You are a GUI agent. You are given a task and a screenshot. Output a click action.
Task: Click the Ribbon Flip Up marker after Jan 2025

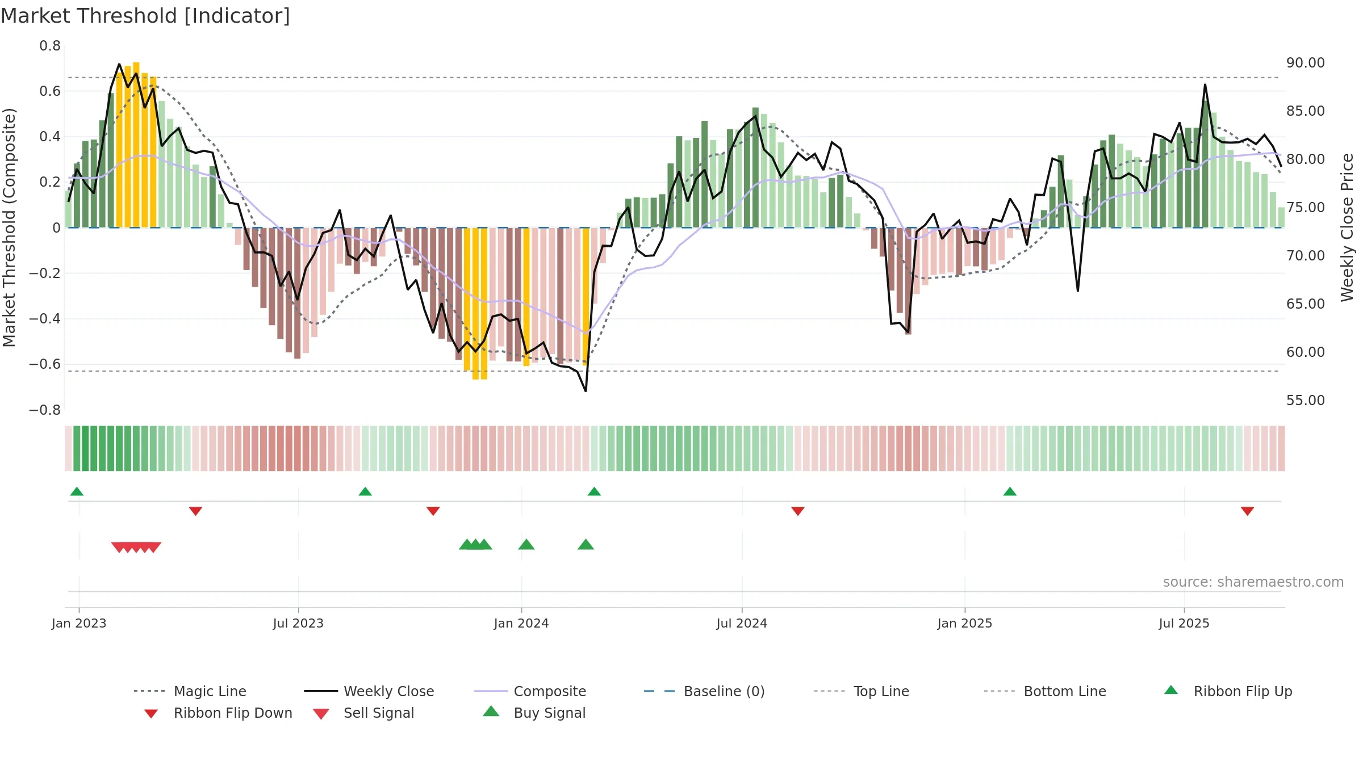point(1010,491)
